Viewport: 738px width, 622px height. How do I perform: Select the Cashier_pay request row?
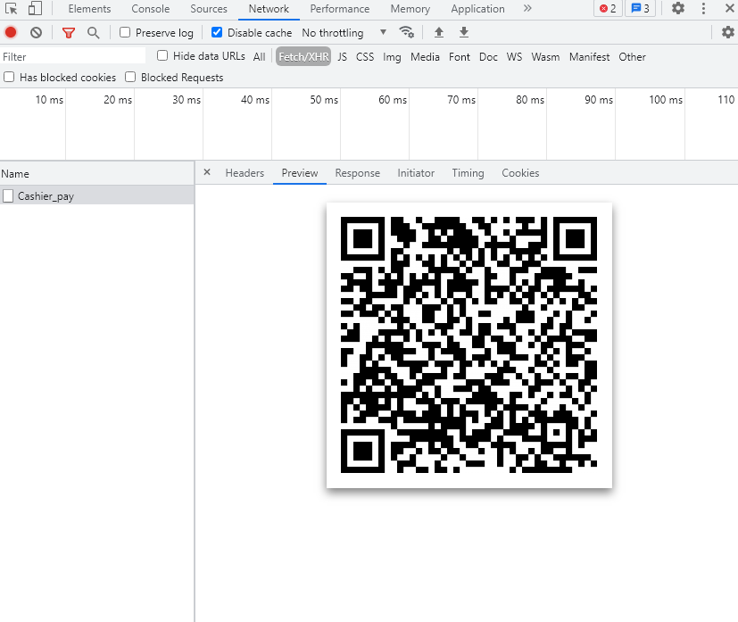(x=97, y=195)
